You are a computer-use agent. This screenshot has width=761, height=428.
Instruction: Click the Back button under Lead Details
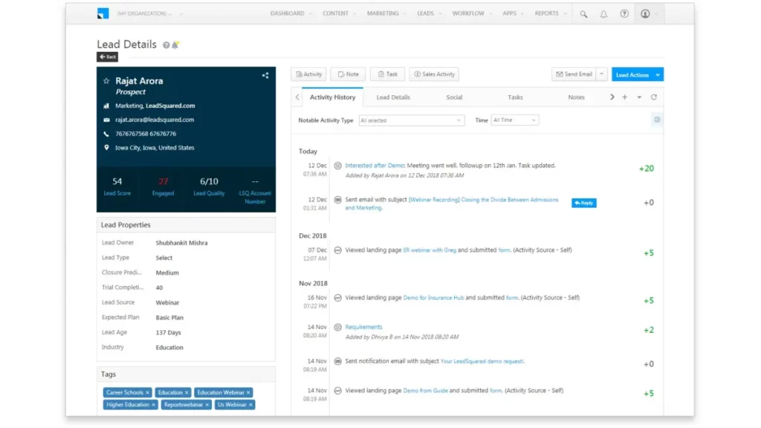tap(107, 56)
